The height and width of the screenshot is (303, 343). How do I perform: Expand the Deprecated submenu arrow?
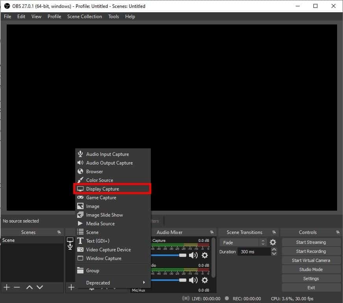pyautogui.click(x=144, y=282)
